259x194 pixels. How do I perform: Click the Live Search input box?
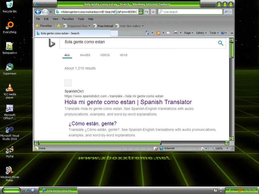point(190,12)
